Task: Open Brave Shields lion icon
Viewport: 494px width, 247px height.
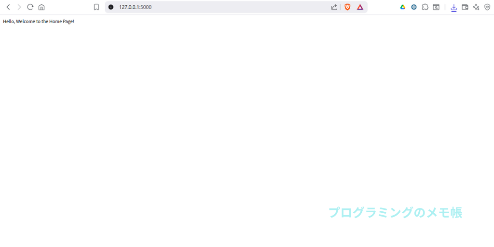Action: [x=347, y=7]
